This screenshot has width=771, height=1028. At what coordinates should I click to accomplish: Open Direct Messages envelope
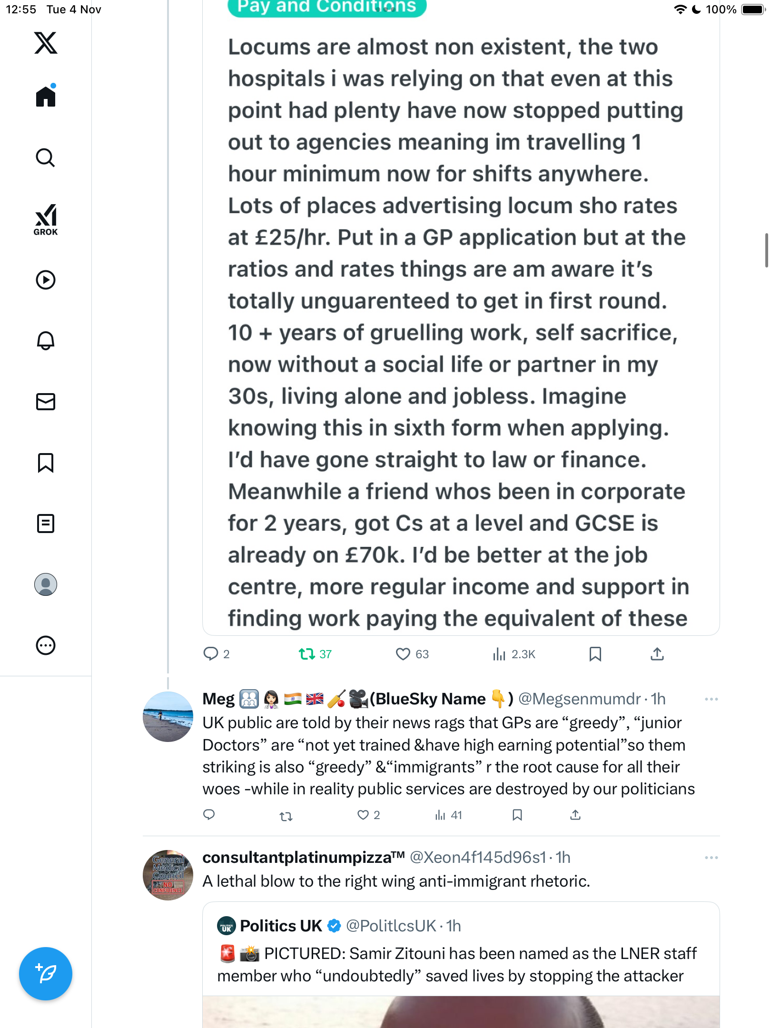click(46, 402)
